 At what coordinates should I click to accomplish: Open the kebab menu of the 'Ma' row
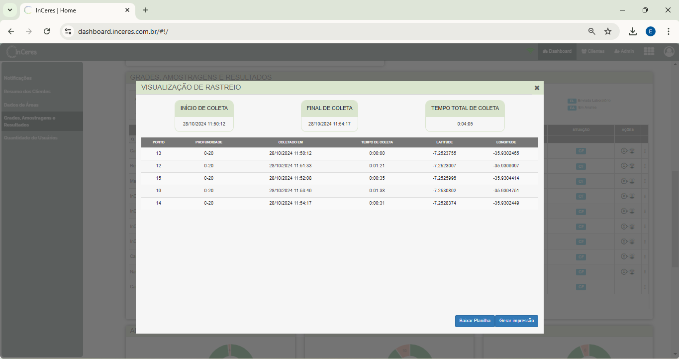click(x=645, y=181)
